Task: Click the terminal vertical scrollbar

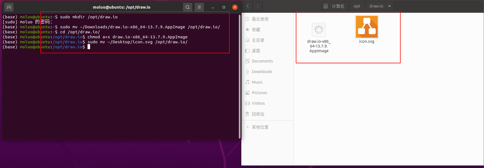Action: pos(240,76)
